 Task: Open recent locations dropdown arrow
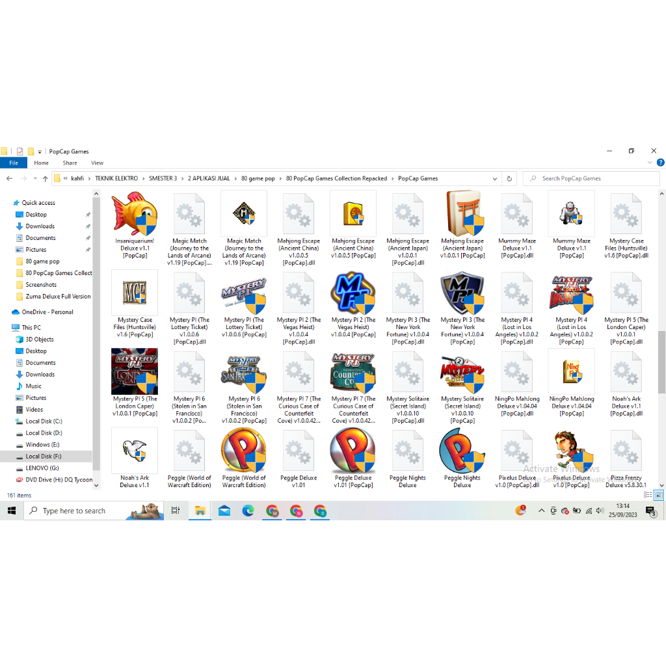[35, 179]
